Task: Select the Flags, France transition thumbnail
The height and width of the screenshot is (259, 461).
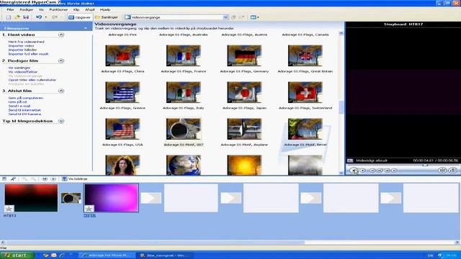Action: [x=184, y=55]
